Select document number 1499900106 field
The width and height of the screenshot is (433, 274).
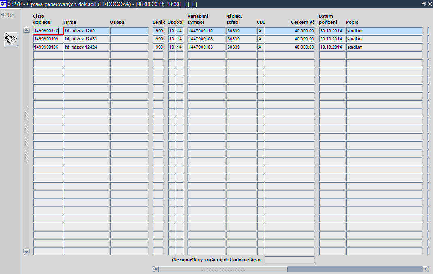click(48, 47)
